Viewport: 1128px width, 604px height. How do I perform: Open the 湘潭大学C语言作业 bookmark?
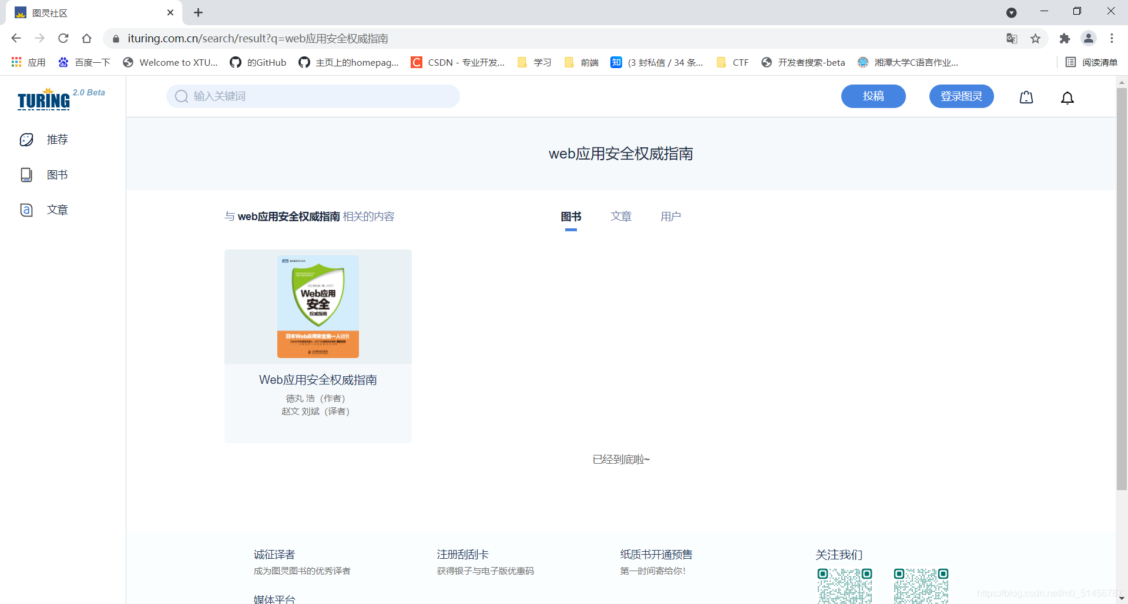point(908,62)
